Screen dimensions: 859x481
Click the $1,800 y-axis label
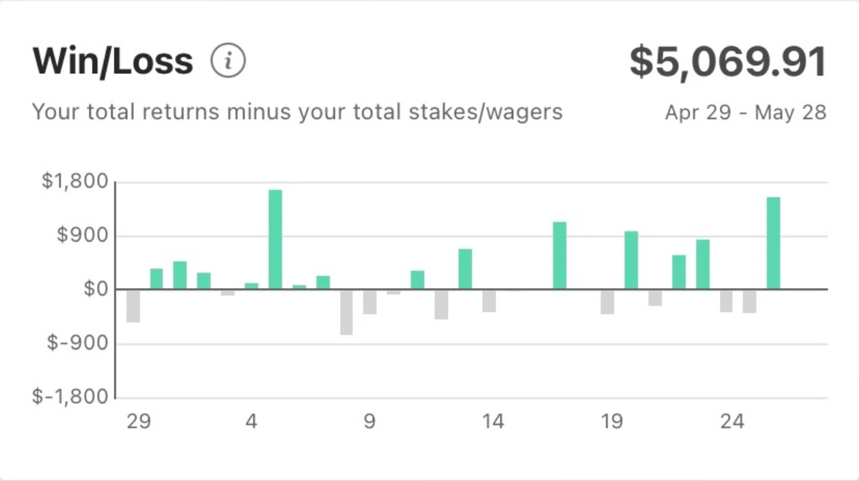[75, 182]
